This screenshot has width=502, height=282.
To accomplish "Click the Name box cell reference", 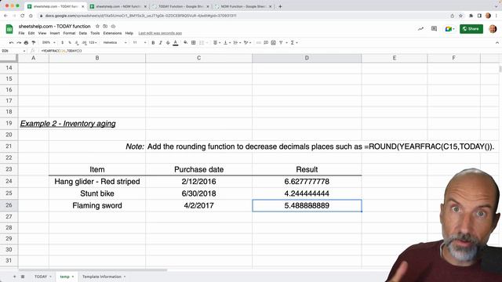I will [x=13, y=51].
